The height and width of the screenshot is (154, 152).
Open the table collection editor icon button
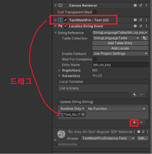(145, 38)
